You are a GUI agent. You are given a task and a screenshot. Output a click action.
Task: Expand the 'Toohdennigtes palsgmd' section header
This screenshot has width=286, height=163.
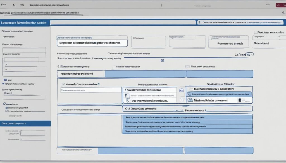(81, 74)
